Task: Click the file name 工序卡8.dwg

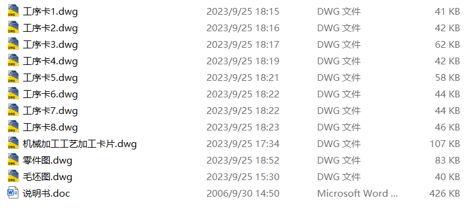Action: 50,127
